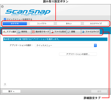This screenshot has height=100, width=111.
Task: Select the コンパクト scan profile button
Action: (42, 23)
